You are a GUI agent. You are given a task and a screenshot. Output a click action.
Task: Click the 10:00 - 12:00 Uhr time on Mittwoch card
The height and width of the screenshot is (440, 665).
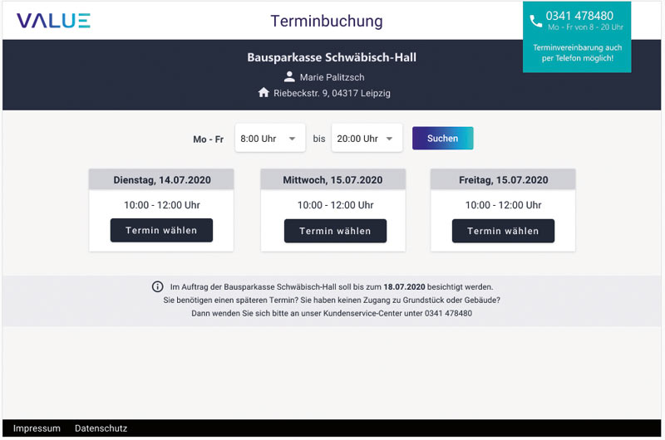coord(336,205)
